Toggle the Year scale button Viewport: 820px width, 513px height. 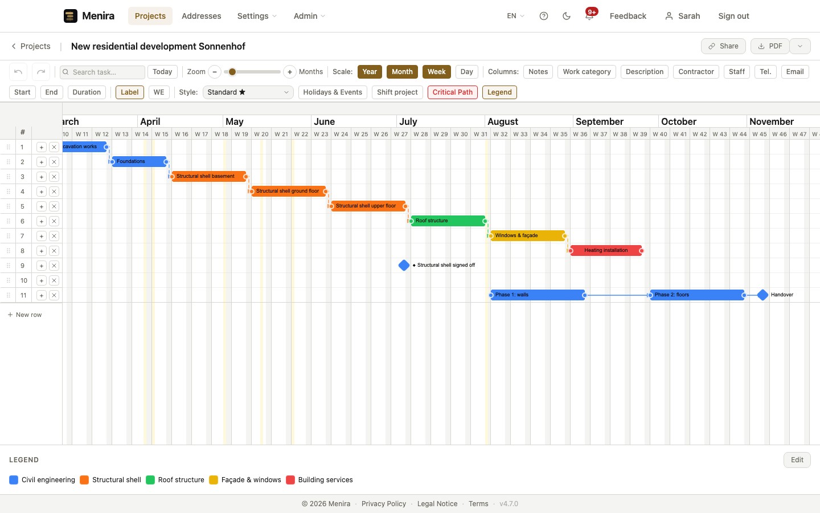point(370,72)
